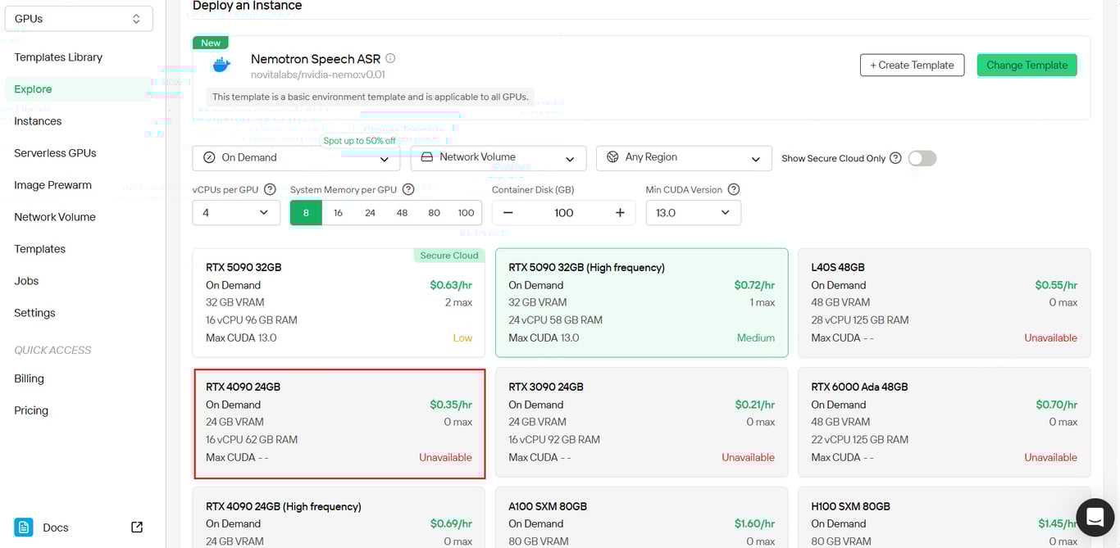Click the Docs document icon
The height and width of the screenshot is (548, 1120).
click(24, 527)
